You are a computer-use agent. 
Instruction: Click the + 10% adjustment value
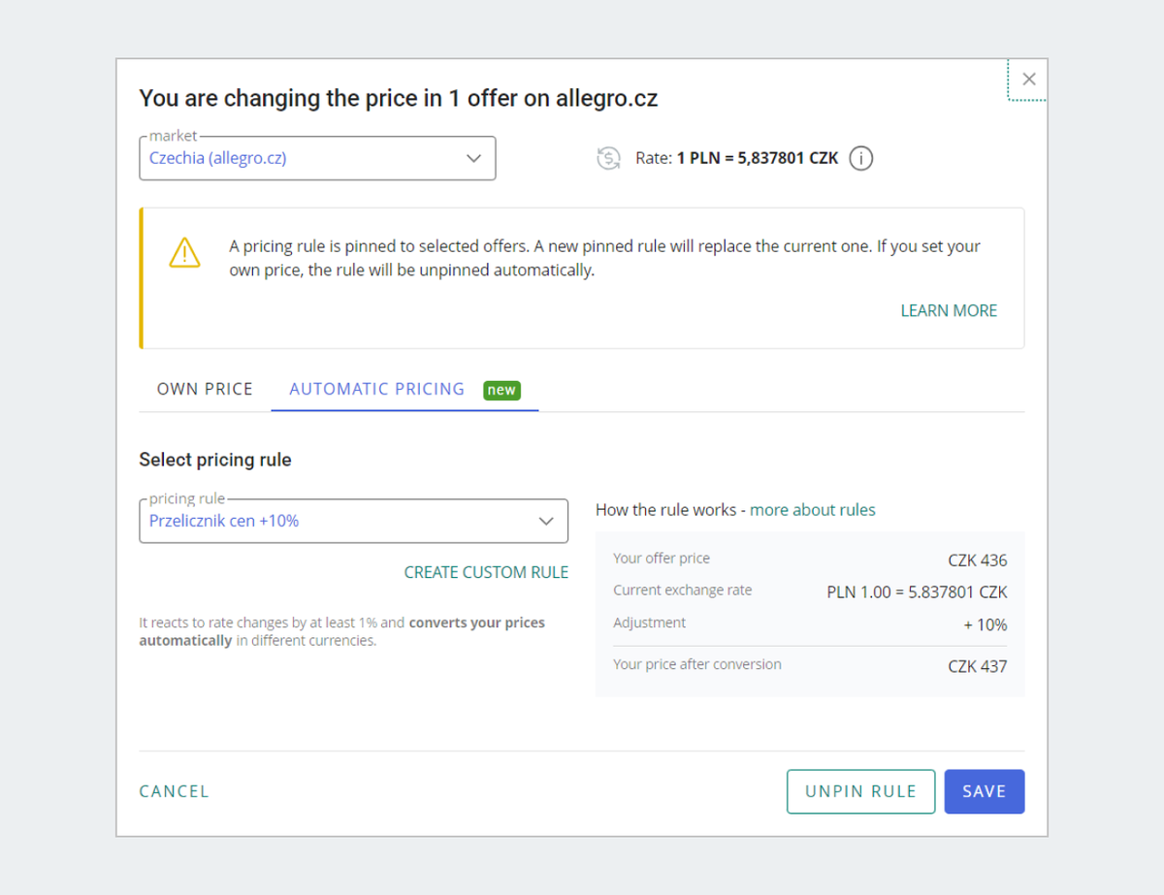pos(986,625)
